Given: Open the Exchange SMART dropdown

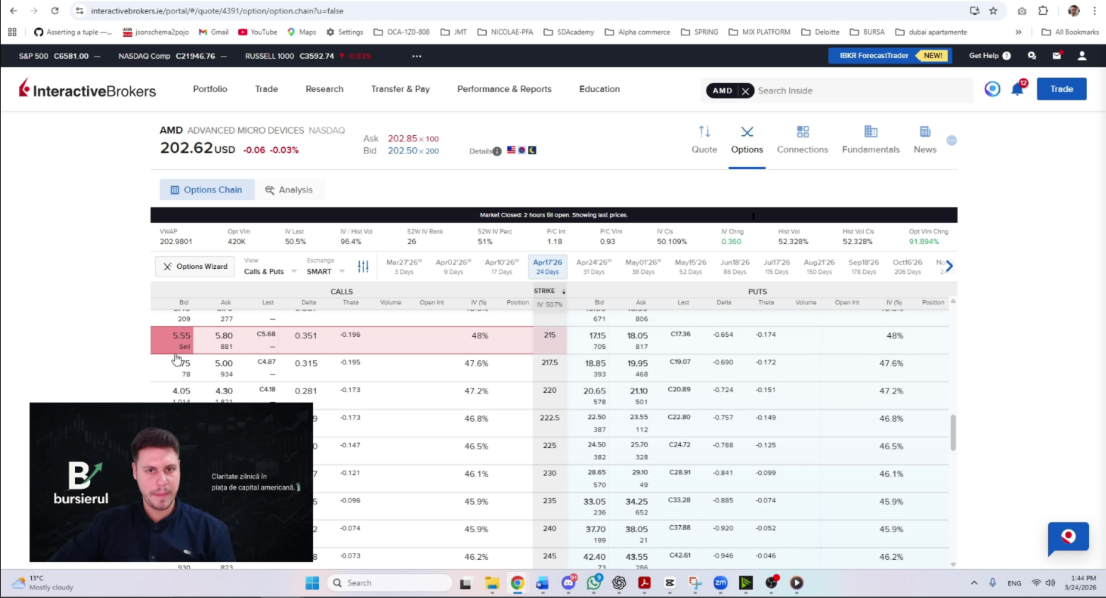Looking at the screenshot, I should 324,271.
